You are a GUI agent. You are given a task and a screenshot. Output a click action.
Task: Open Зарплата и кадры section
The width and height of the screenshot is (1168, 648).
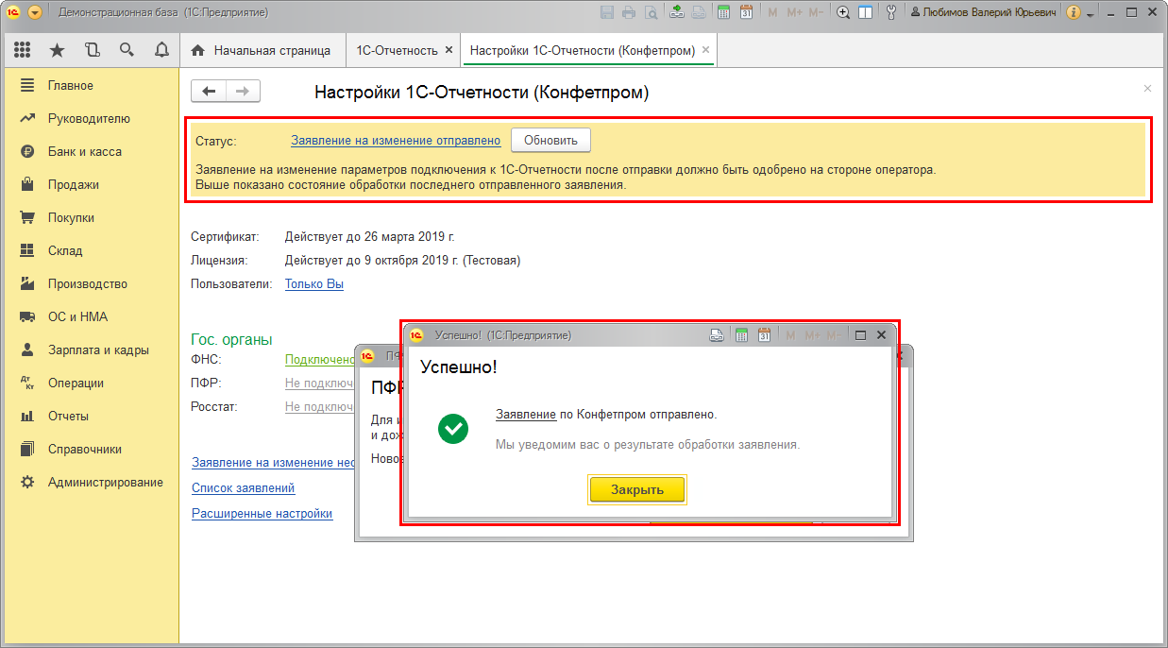click(x=90, y=350)
